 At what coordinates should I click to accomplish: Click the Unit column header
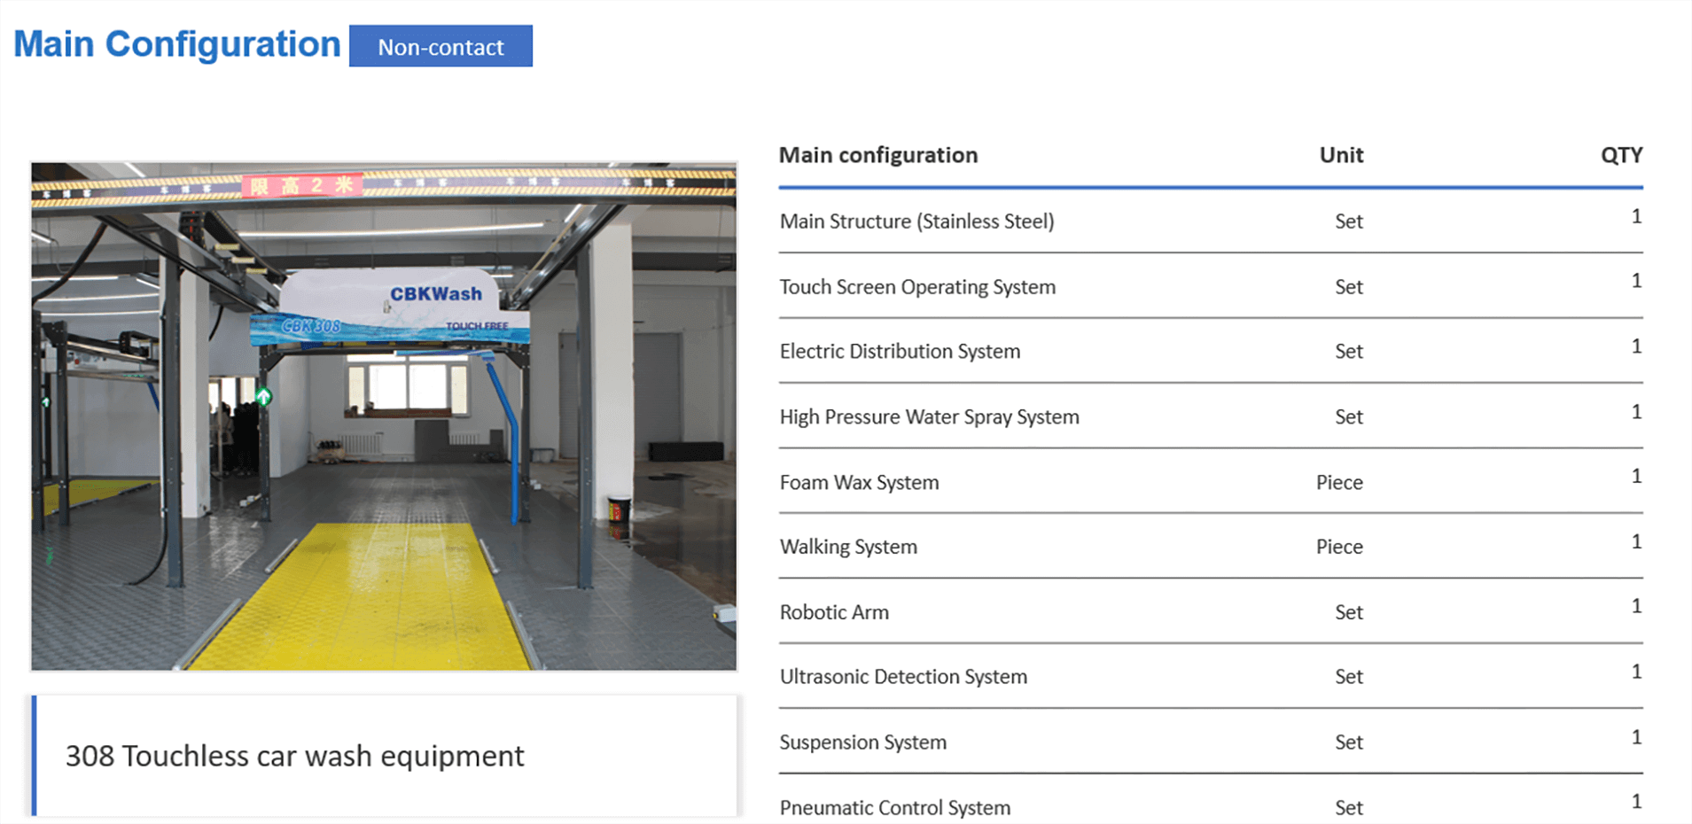[x=1340, y=155]
